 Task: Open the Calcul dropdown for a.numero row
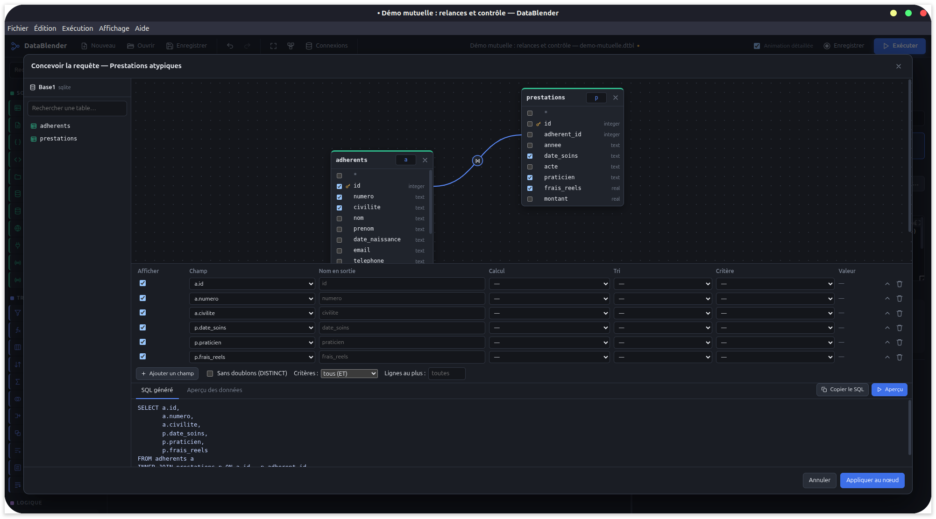(549, 299)
